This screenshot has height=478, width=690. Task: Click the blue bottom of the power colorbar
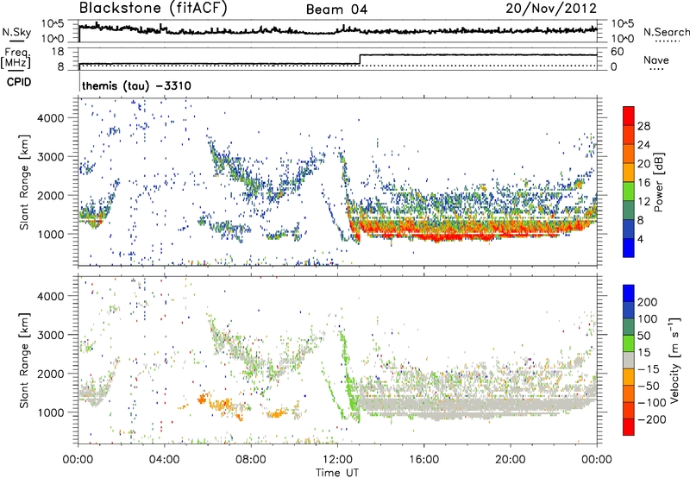tap(629, 248)
